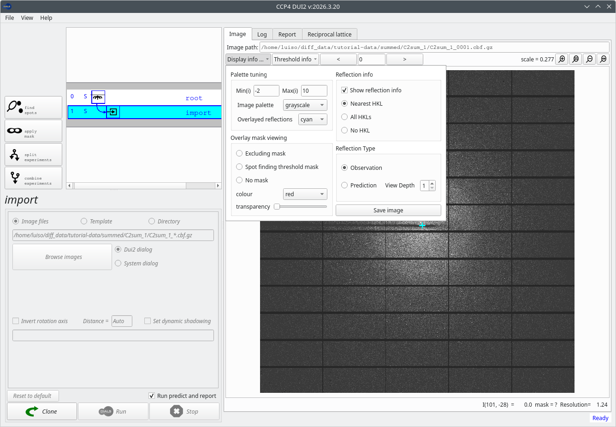Viewport: 616px width, 427px height.
Task: Decrease the View Depth spinner value
Action: 432,188
